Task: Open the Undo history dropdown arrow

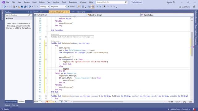Action: pyautogui.click(x=32, y=6)
